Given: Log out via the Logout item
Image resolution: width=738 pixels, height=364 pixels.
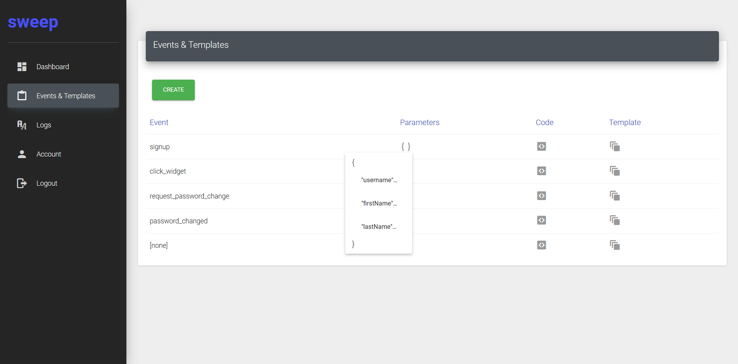Looking at the screenshot, I should point(47,183).
